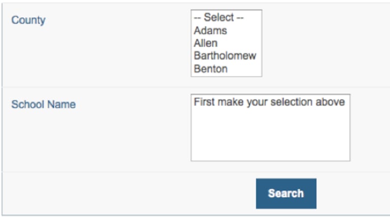
Task: Click empty space right of County list box
Action: [325, 43]
